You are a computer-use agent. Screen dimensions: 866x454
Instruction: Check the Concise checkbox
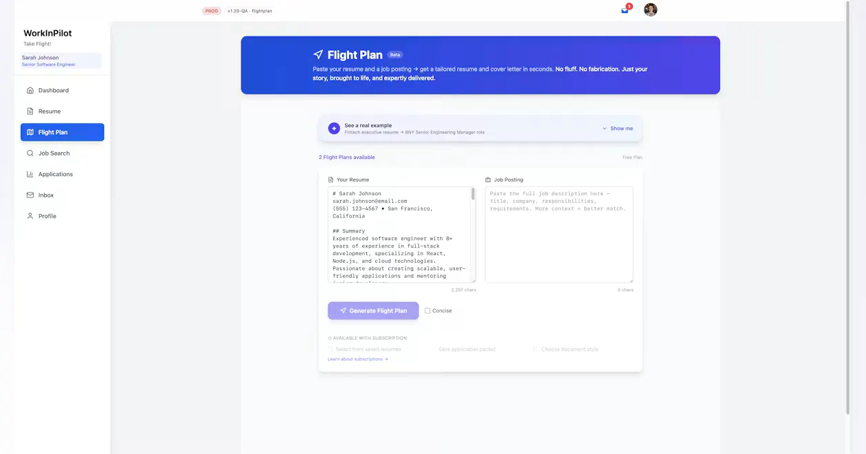[x=427, y=311]
